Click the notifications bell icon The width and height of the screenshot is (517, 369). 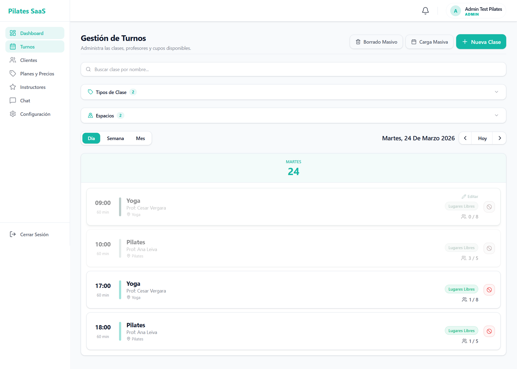click(x=425, y=11)
